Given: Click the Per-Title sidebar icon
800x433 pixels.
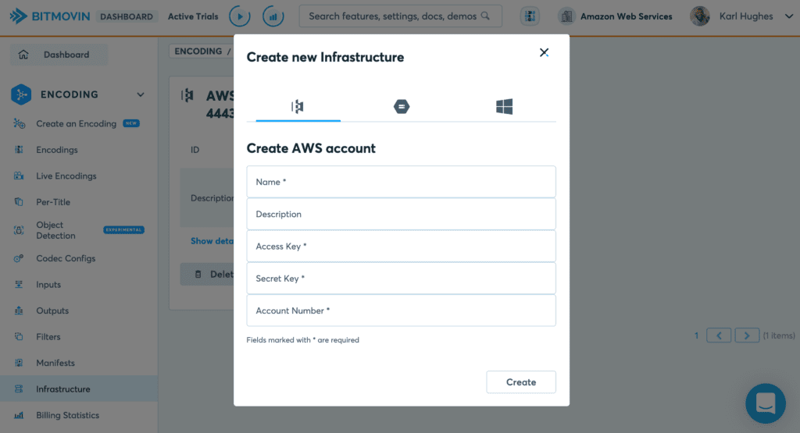Looking at the screenshot, I should pos(19,202).
